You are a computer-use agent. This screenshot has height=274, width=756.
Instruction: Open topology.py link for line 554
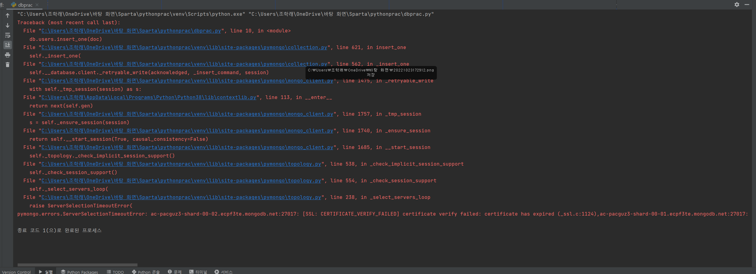(181, 181)
